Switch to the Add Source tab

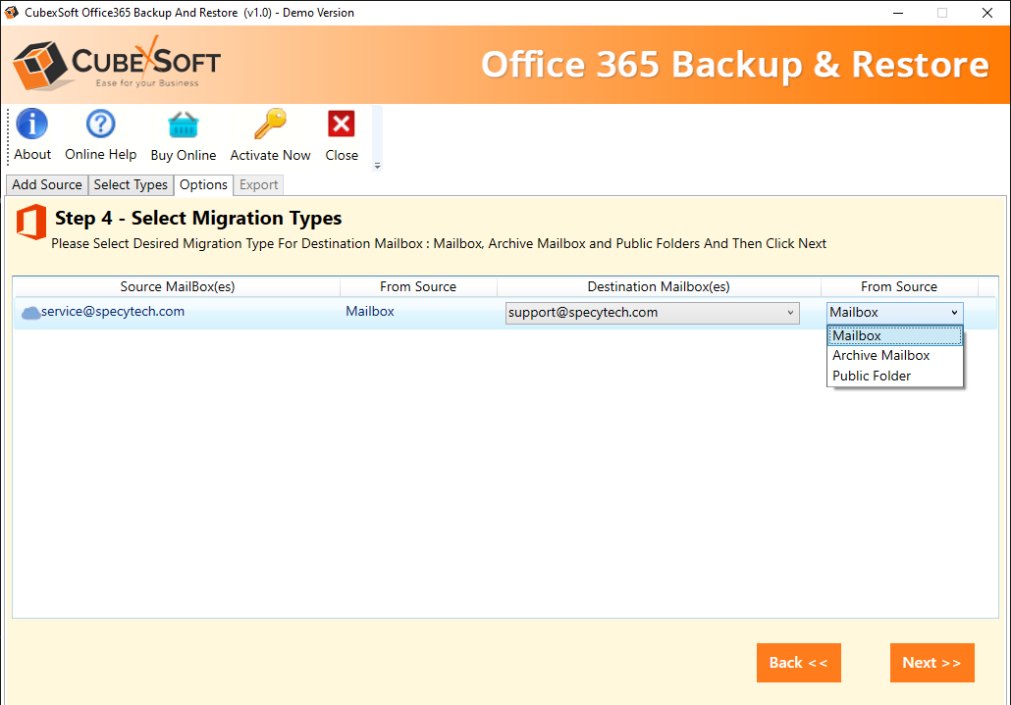click(47, 184)
